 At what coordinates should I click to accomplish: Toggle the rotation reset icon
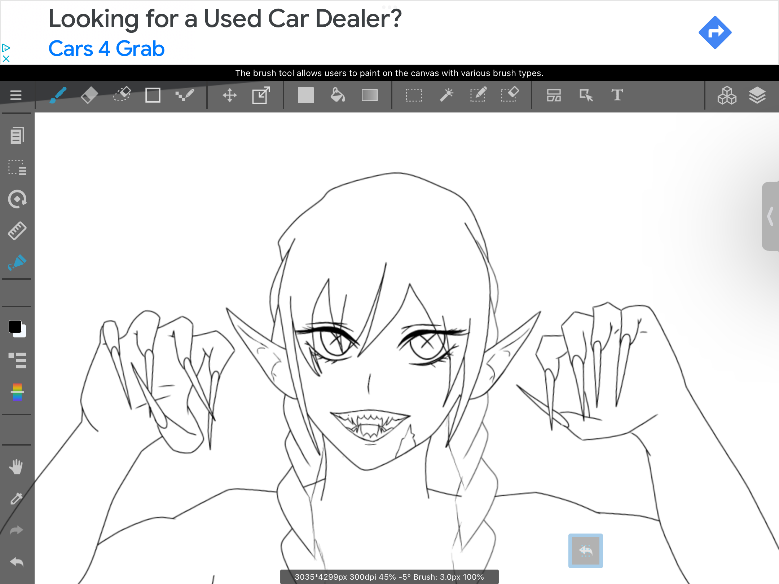click(x=17, y=199)
